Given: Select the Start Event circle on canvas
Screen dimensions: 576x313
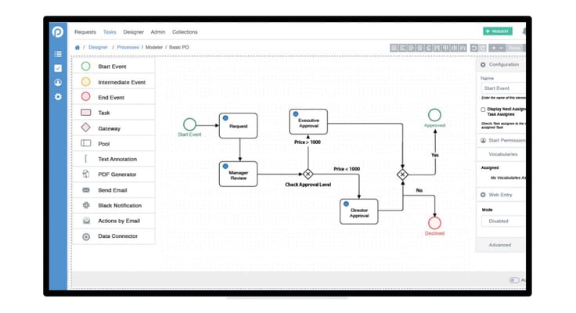Looking at the screenshot, I should [189, 124].
